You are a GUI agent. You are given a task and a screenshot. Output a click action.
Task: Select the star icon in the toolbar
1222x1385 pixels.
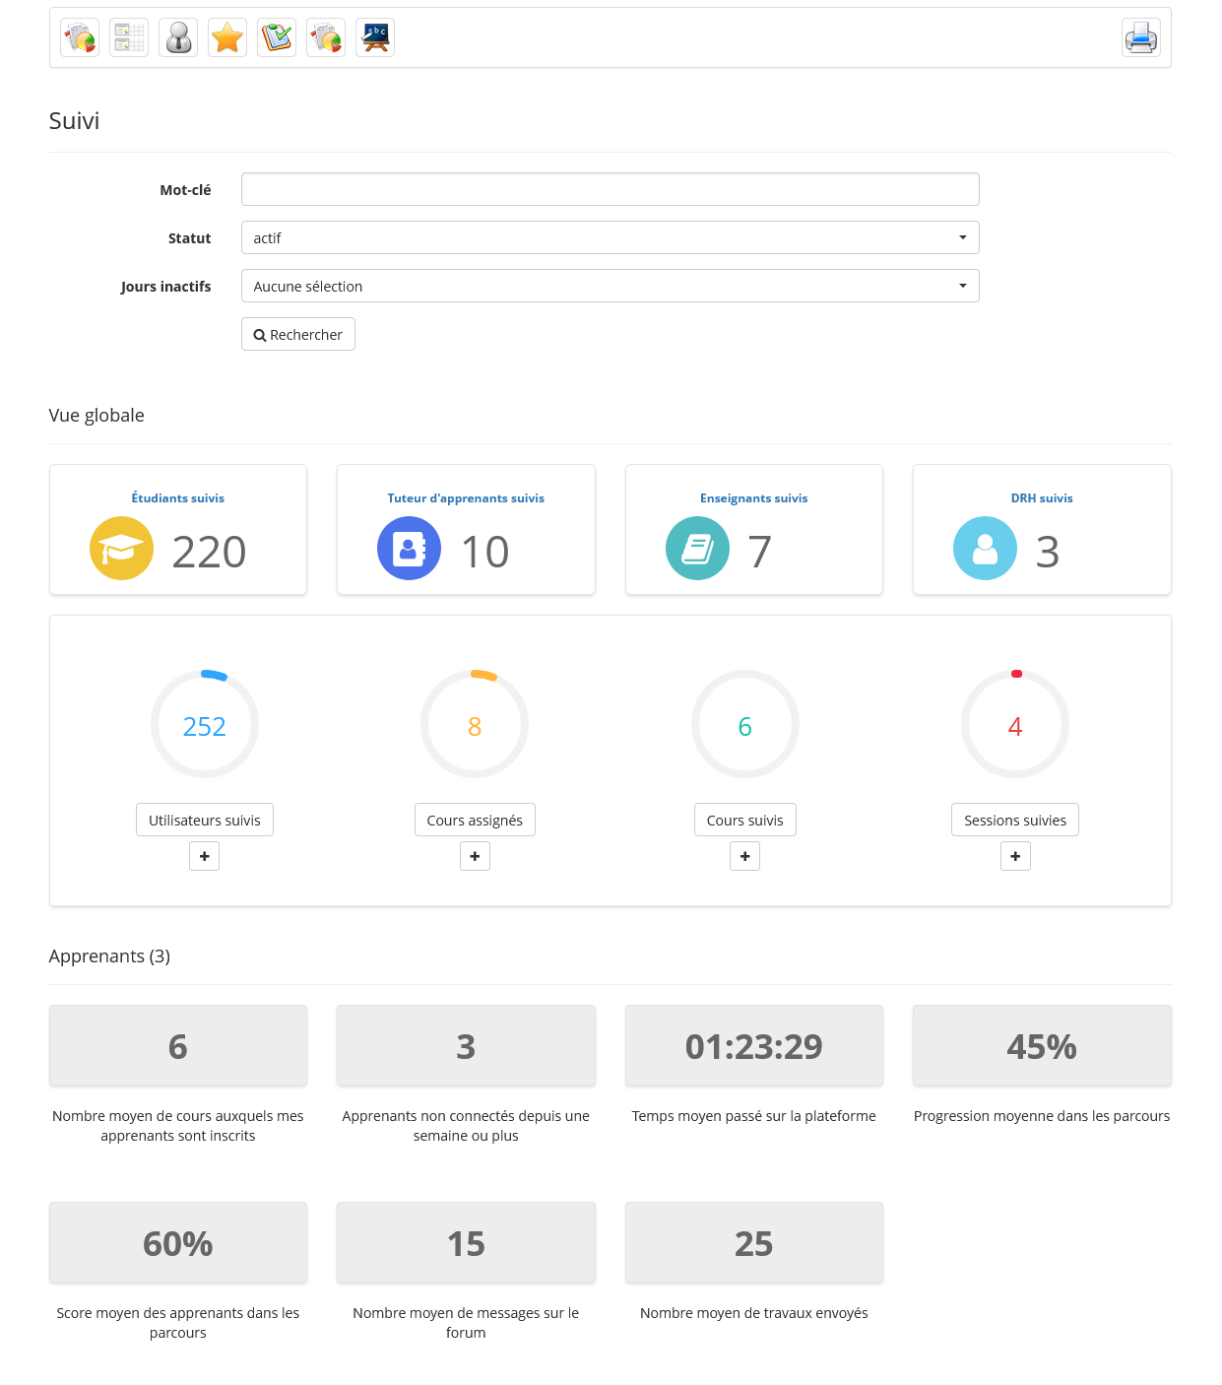pos(227,37)
